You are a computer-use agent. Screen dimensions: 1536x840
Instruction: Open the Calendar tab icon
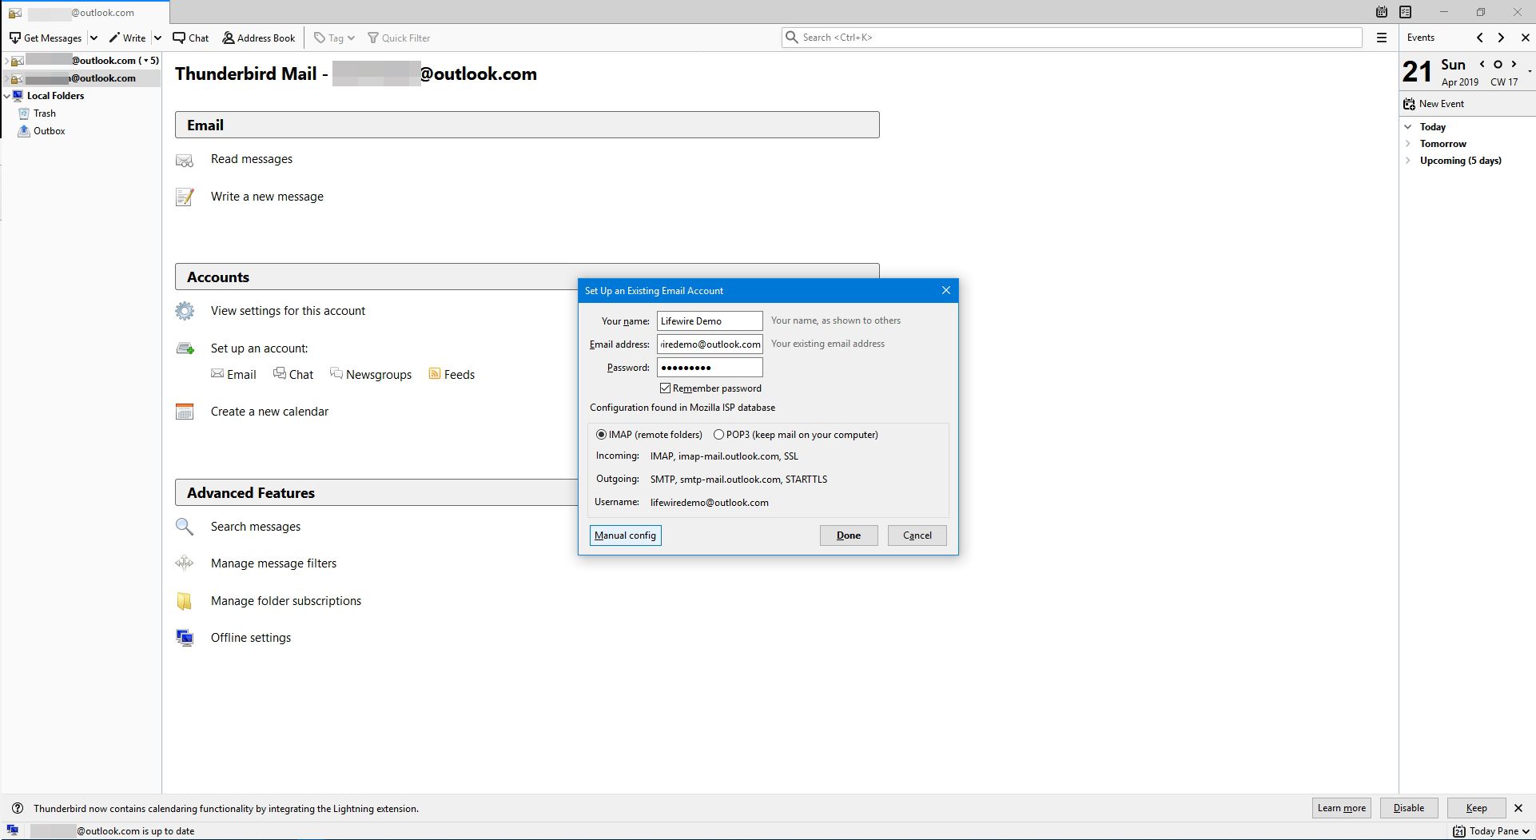point(1382,12)
